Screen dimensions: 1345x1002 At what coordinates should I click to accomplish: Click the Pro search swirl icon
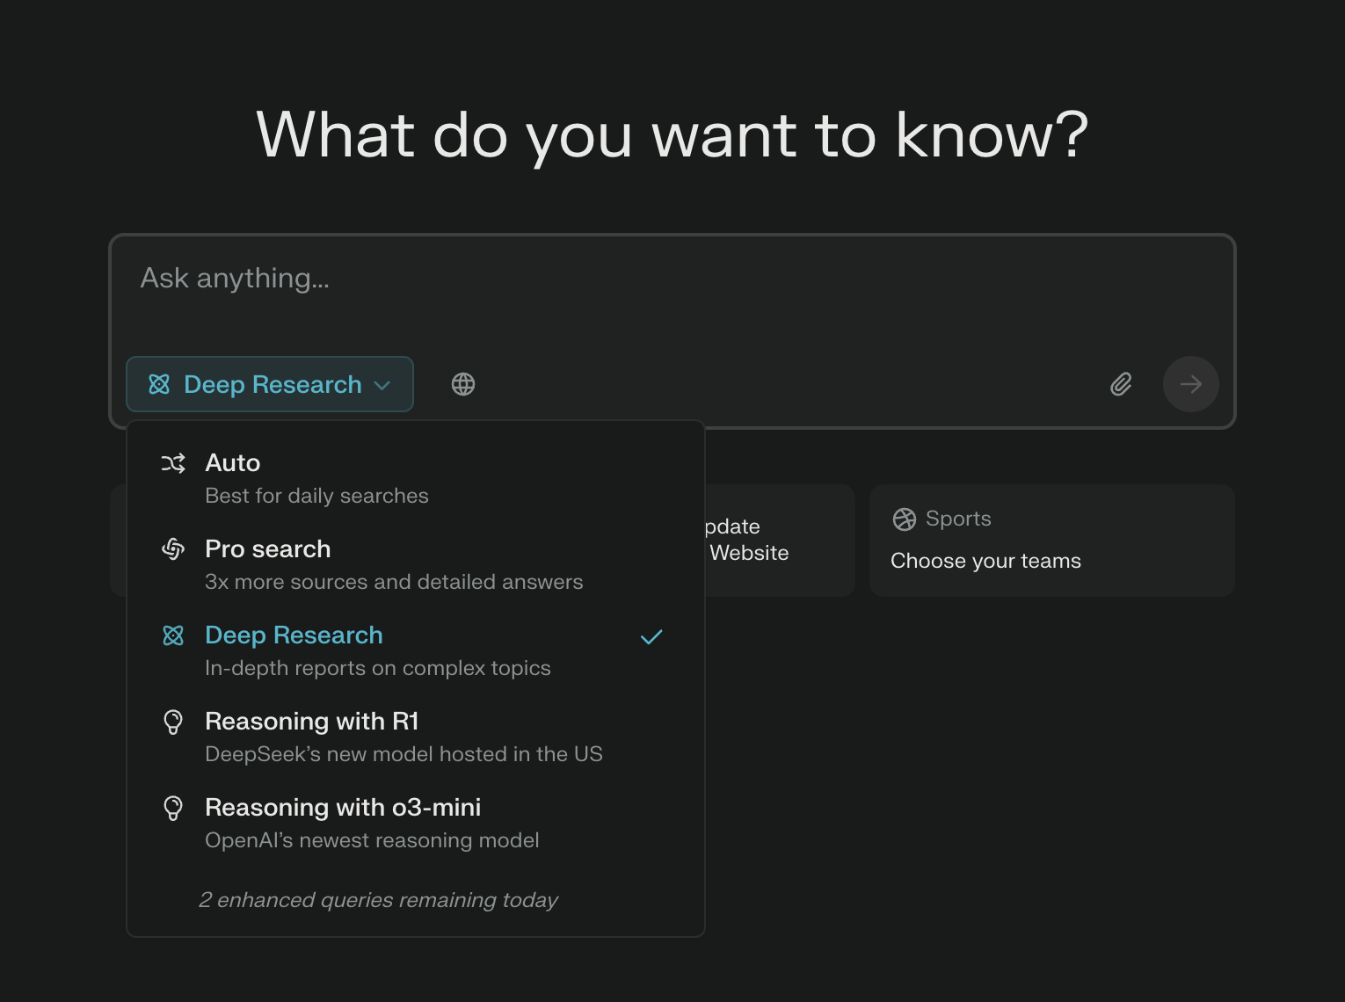coord(173,549)
